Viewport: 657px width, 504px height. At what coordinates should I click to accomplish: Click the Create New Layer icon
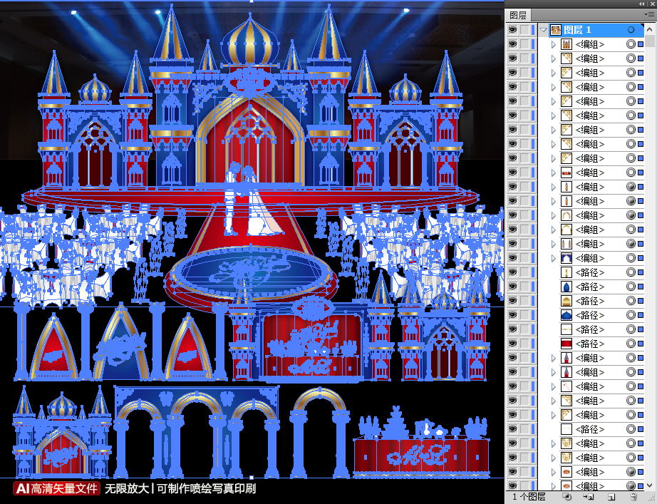[611, 498]
